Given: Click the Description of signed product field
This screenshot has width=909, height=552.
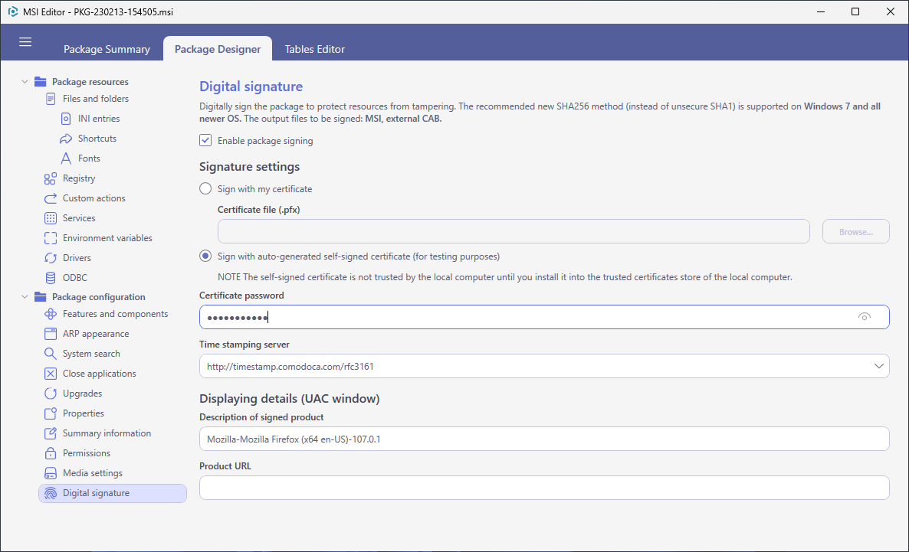Looking at the screenshot, I should [x=543, y=439].
